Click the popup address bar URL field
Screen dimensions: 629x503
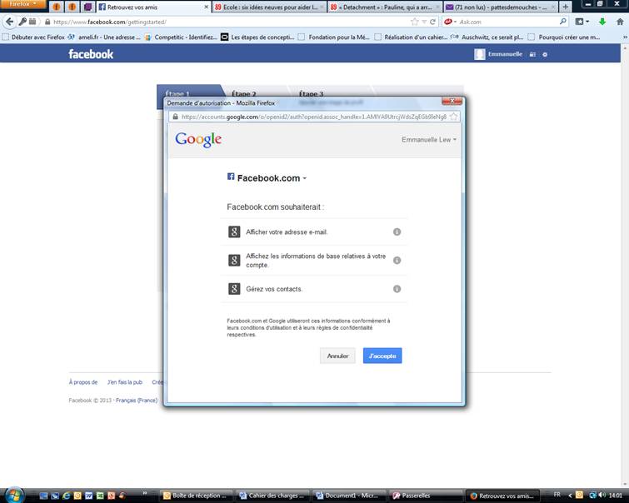coord(314,117)
